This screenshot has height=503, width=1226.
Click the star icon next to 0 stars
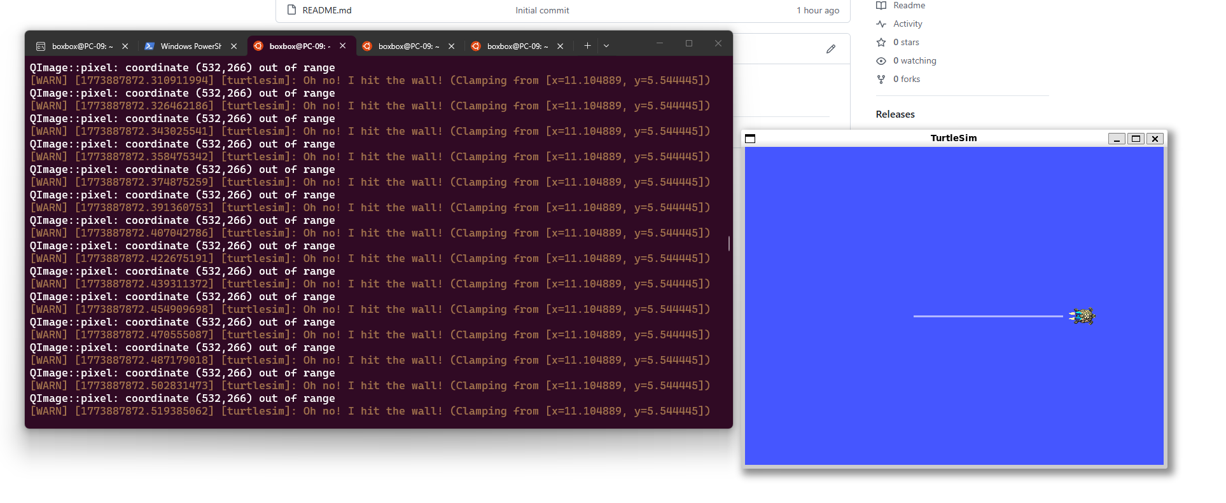coord(881,42)
